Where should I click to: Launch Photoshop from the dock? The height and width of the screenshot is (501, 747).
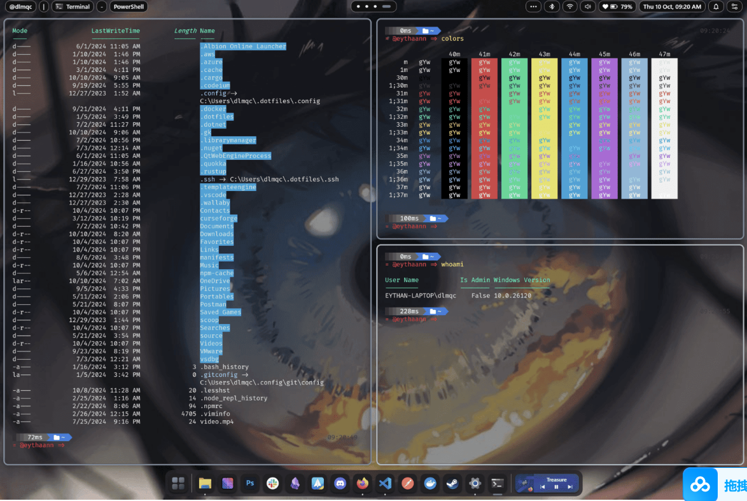[x=249, y=483]
